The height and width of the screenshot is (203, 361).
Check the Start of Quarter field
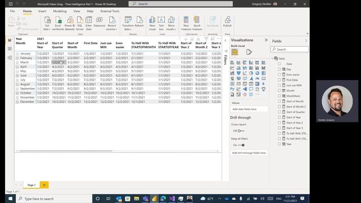tap(279, 112)
